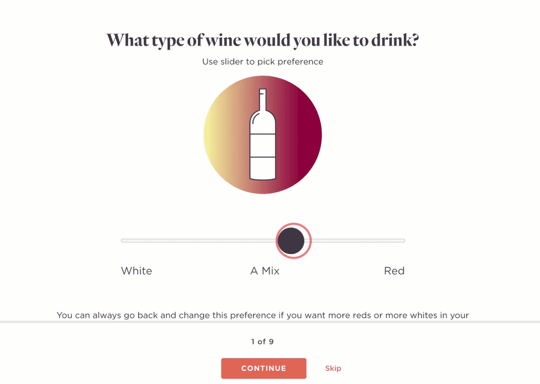Click the far left end of slider track
Image resolution: width=540 pixels, height=384 pixels.
coord(123,240)
